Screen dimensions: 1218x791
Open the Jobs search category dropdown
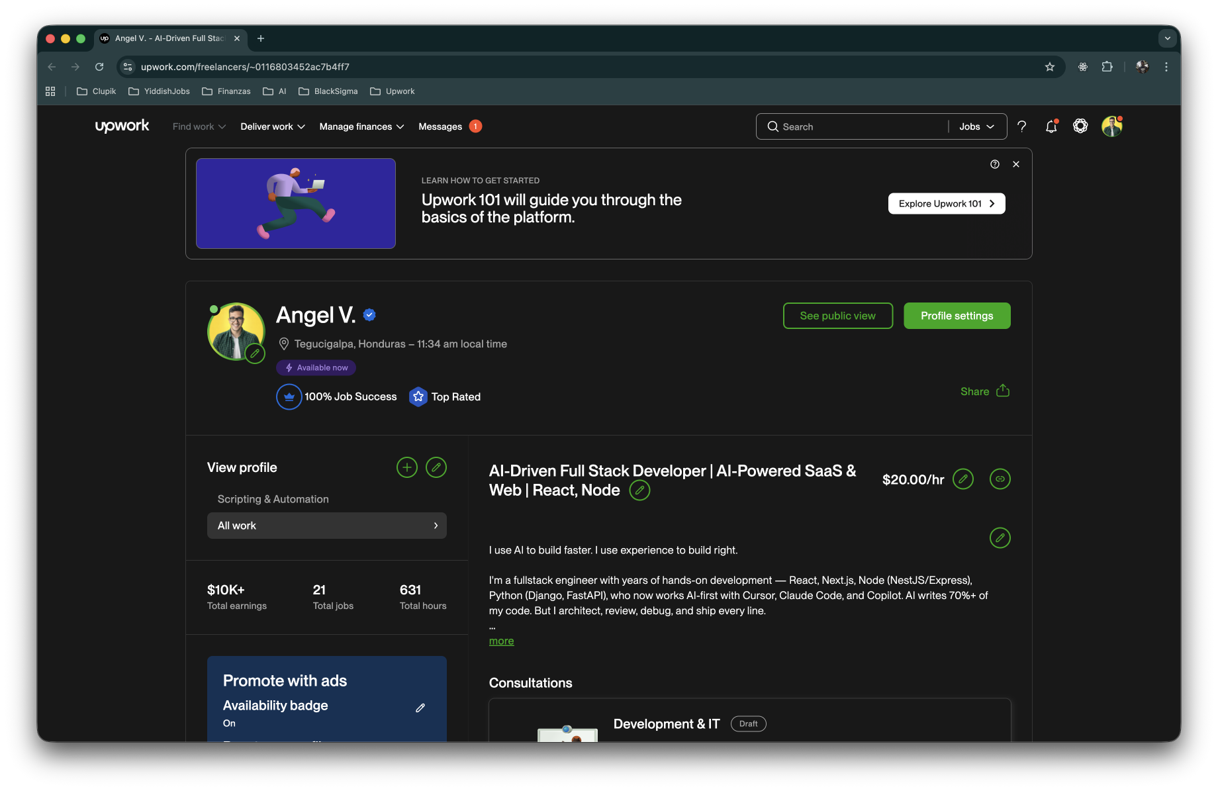click(977, 126)
